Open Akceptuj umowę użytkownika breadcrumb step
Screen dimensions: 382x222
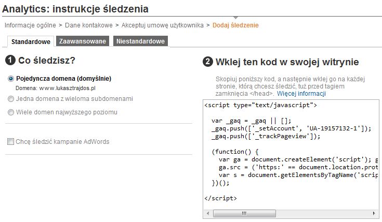[162, 25]
